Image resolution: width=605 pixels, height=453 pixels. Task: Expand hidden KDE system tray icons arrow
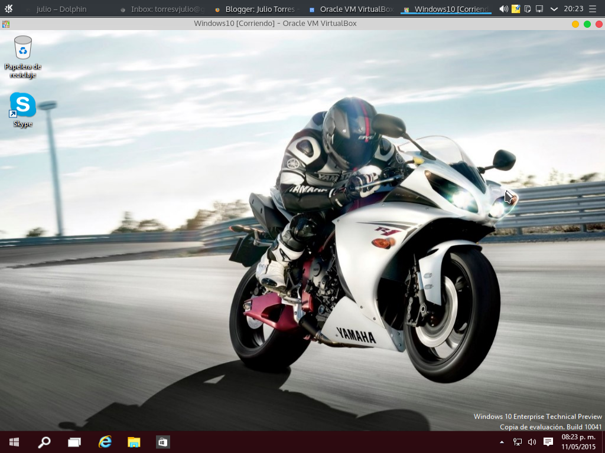pyautogui.click(x=554, y=9)
